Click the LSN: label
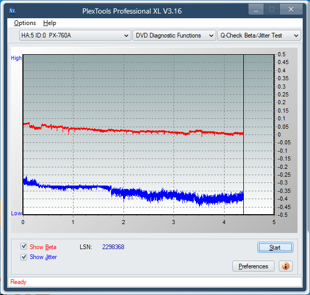Screen dimensions: 310x295 coord(86,247)
